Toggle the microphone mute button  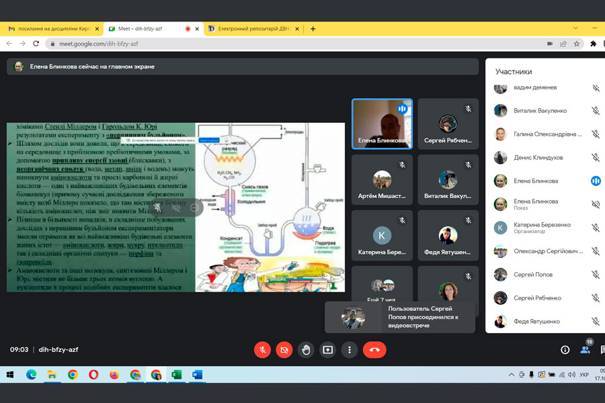click(x=262, y=350)
